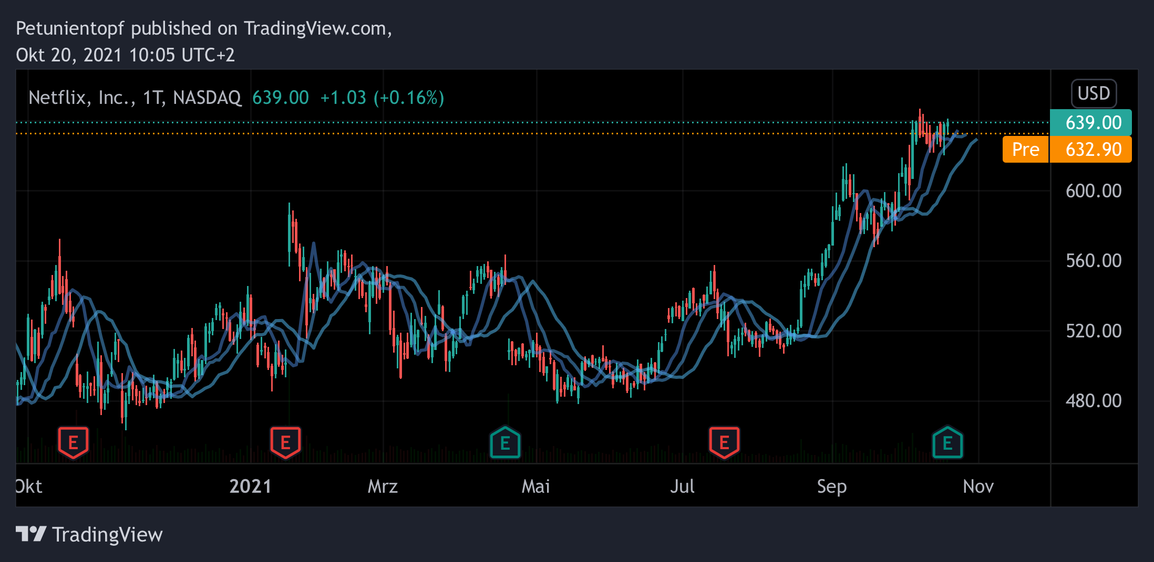1154x562 pixels.
Task: Open the USD currency selector
Action: click(x=1094, y=93)
